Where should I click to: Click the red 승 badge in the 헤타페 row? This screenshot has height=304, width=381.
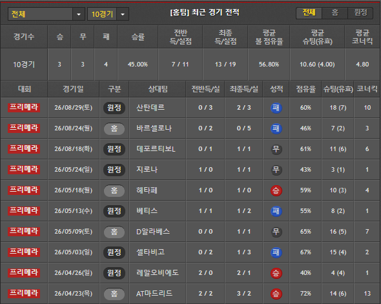pos(276,190)
